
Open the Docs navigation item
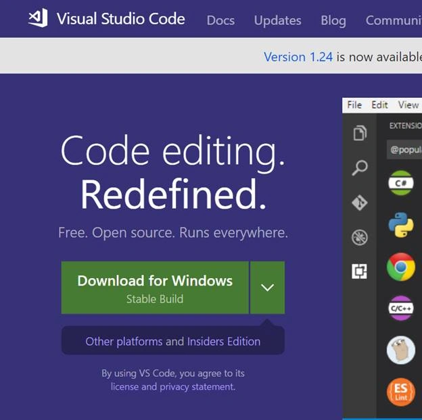coord(220,20)
